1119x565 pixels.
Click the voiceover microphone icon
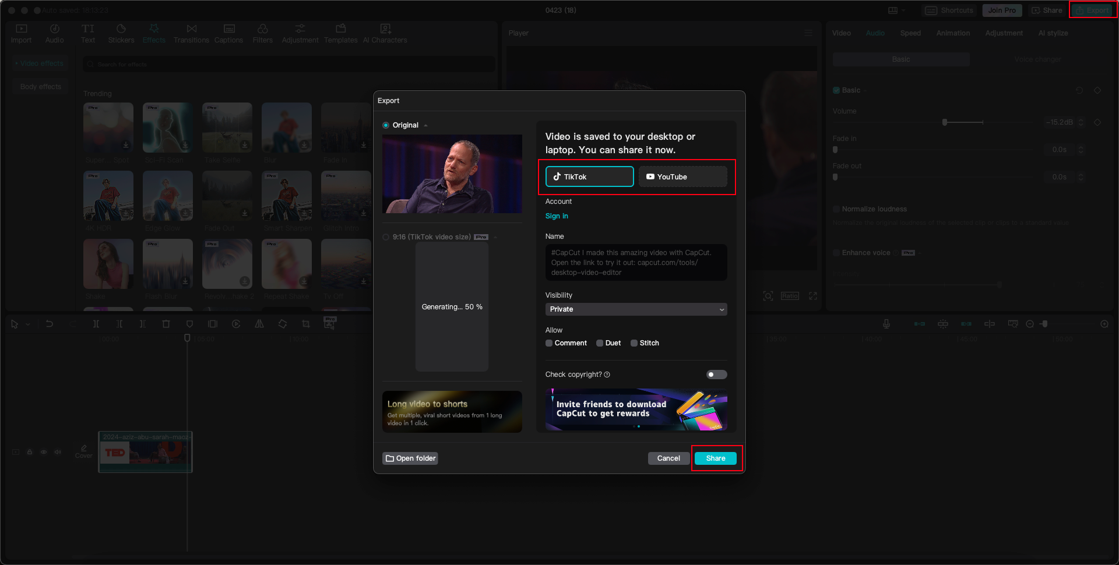tap(886, 324)
